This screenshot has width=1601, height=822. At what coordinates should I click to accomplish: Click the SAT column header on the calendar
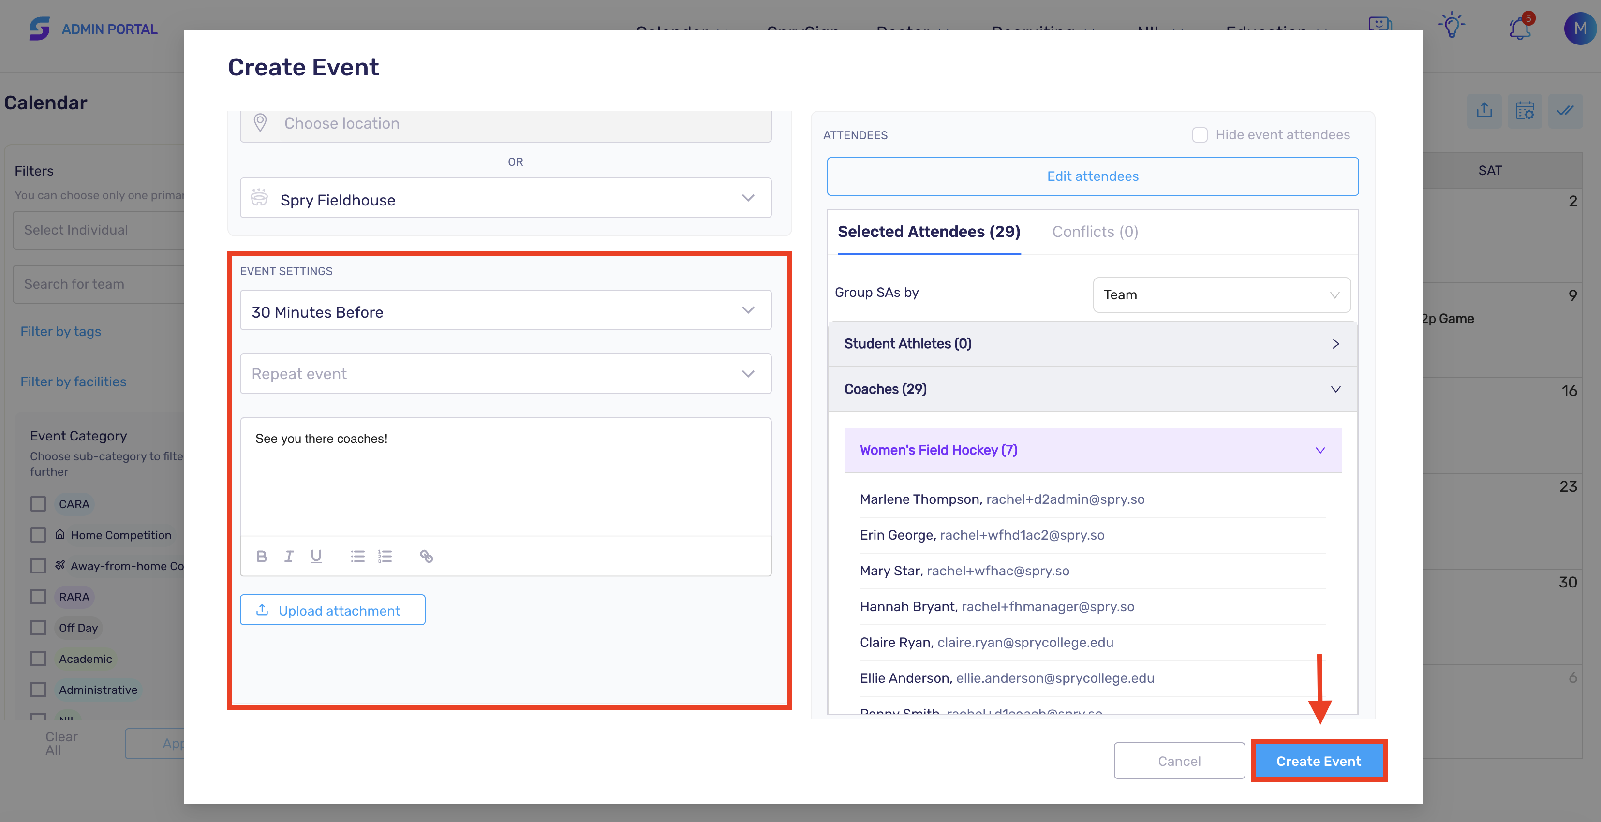click(x=1490, y=171)
